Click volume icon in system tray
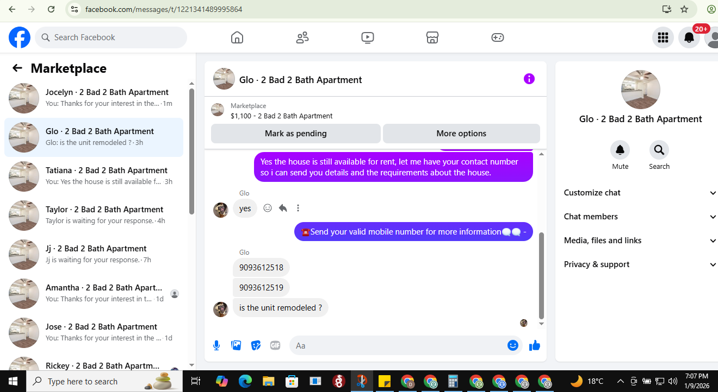 pos(673,381)
